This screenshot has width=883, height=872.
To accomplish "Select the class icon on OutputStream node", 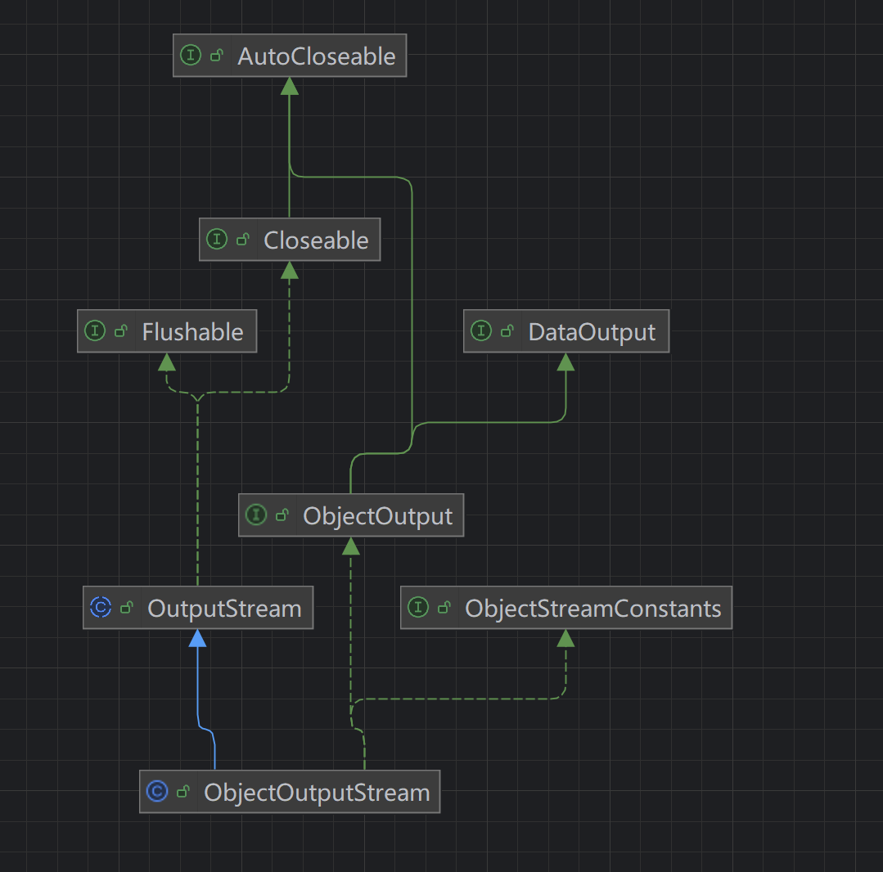I will click(x=100, y=608).
